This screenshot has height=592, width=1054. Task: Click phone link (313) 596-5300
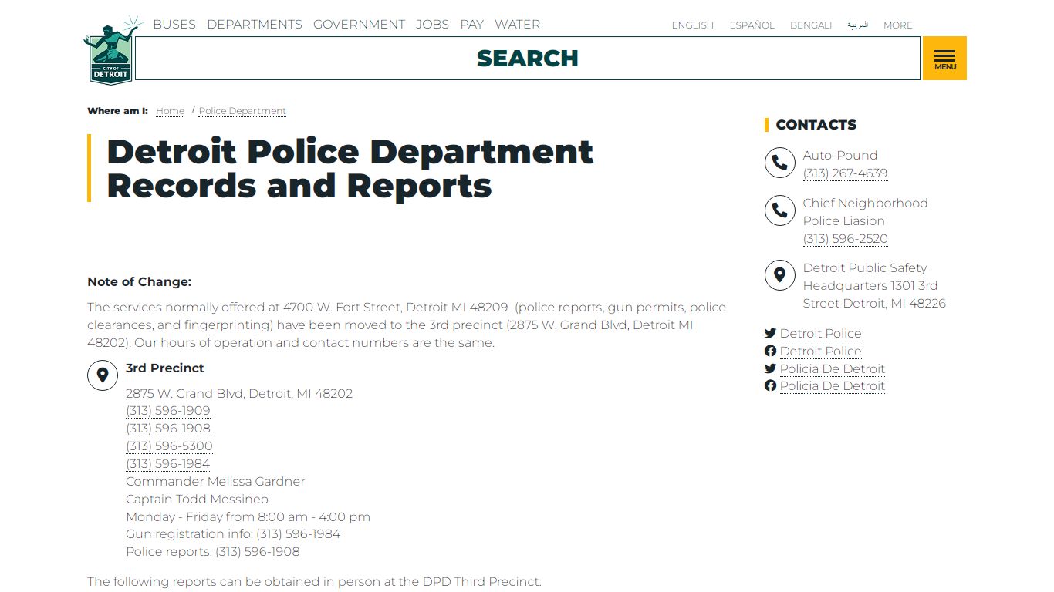pos(169,446)
